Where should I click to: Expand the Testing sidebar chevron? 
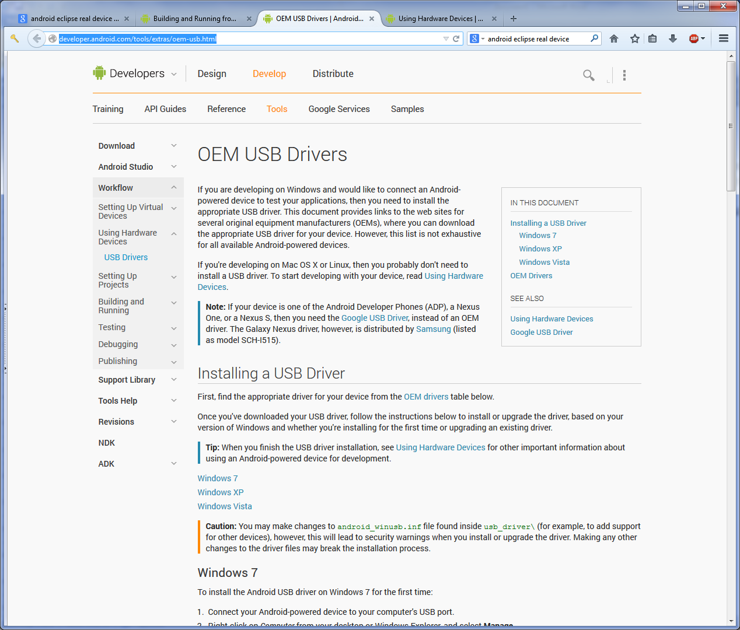point(174,328)
